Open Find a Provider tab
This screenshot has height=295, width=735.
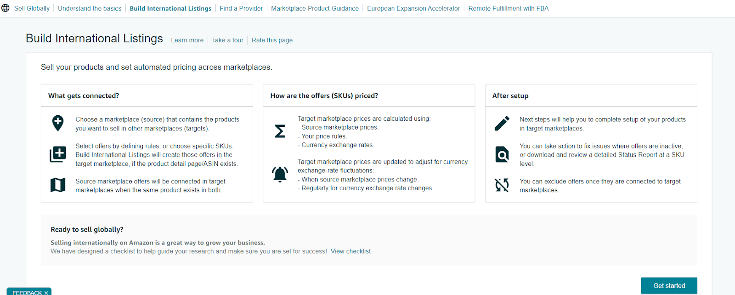pyautogui.click(x=241, y=8)
